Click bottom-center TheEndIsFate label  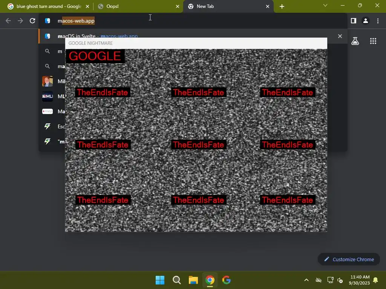point(199,200)
